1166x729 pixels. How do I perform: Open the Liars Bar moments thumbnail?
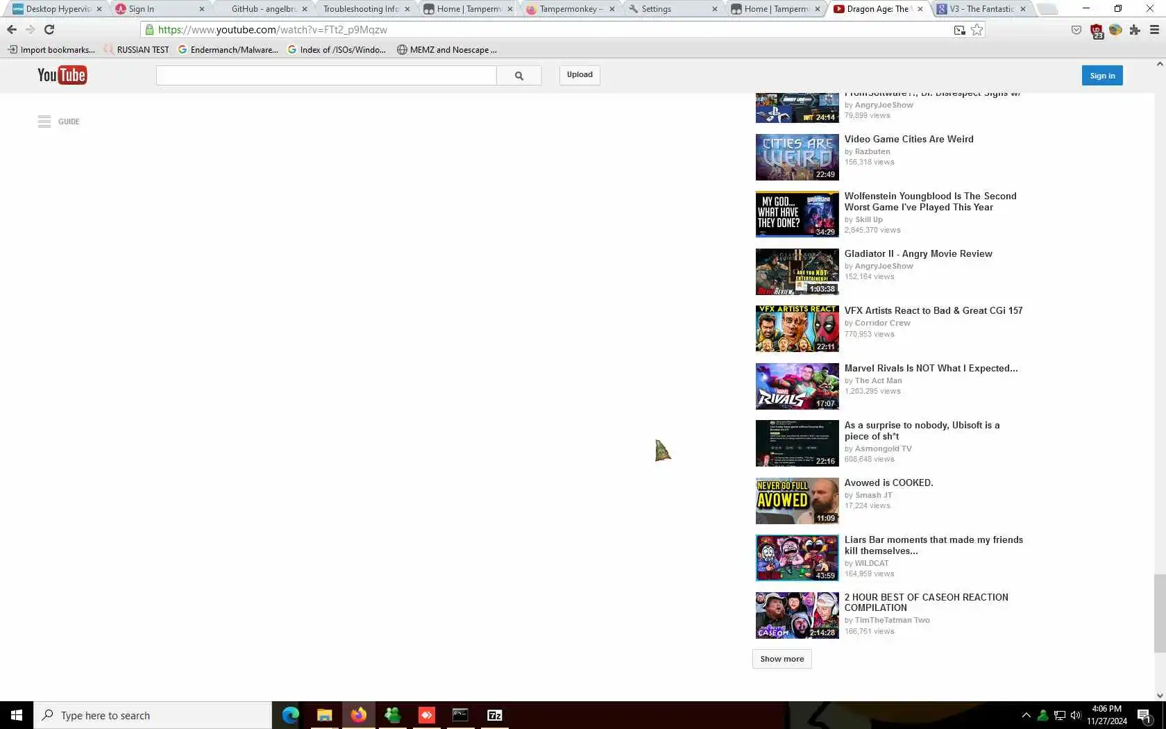click(797, 558)
